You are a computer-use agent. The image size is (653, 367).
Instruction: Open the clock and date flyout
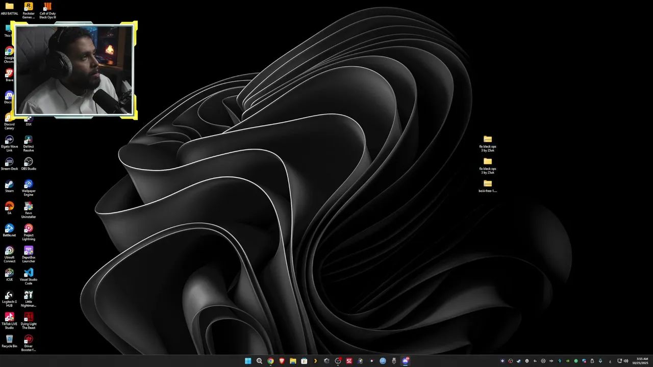641,361
